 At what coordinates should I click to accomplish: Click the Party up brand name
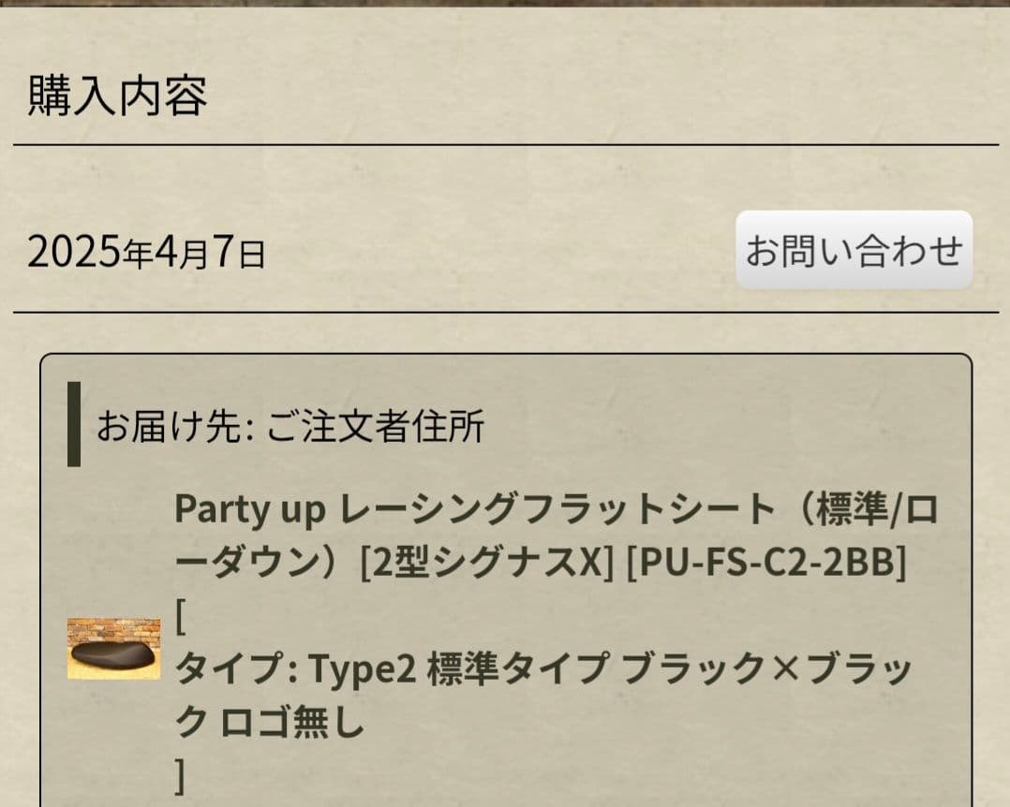[249, 510]
